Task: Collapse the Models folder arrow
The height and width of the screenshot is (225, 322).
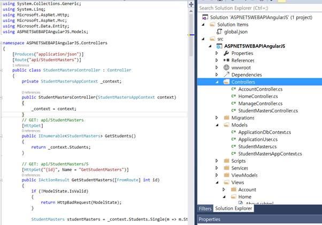Action: pyautogui.click(x=217, y=125)
